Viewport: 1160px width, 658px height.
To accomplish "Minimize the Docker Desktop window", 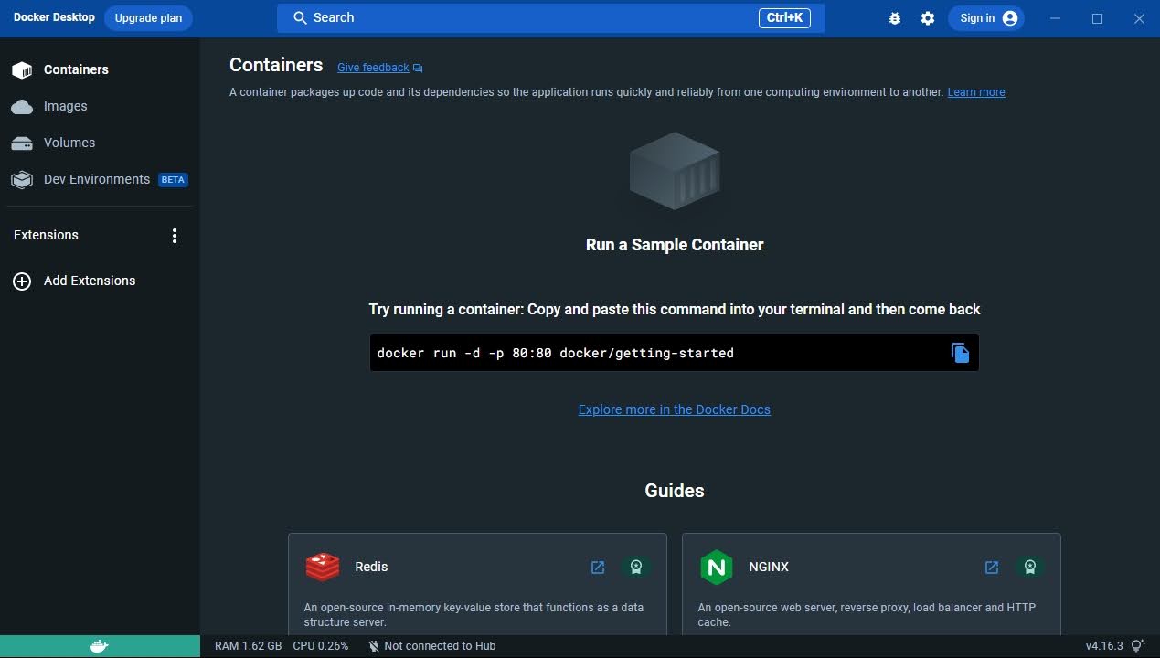I will point(1056,18).
